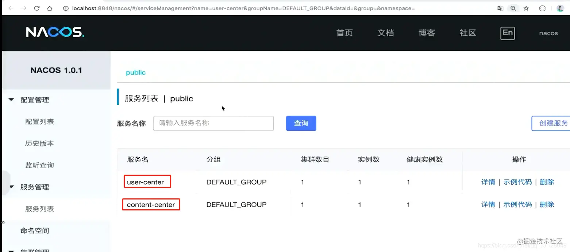
Task: View site information icon in the address bar
Action: (66, 8)
